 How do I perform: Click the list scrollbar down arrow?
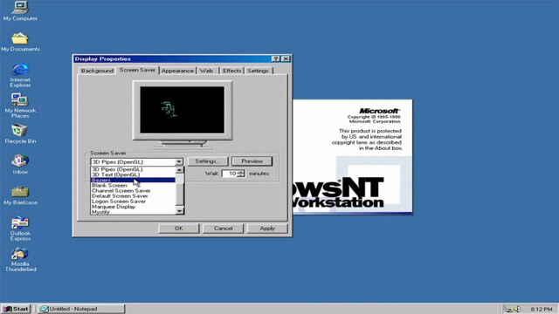179,211
